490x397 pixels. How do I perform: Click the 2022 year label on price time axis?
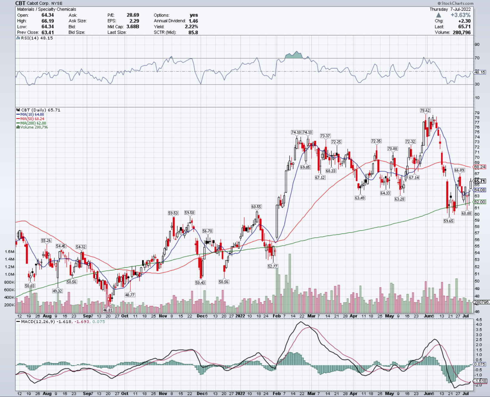coord(240,316)
